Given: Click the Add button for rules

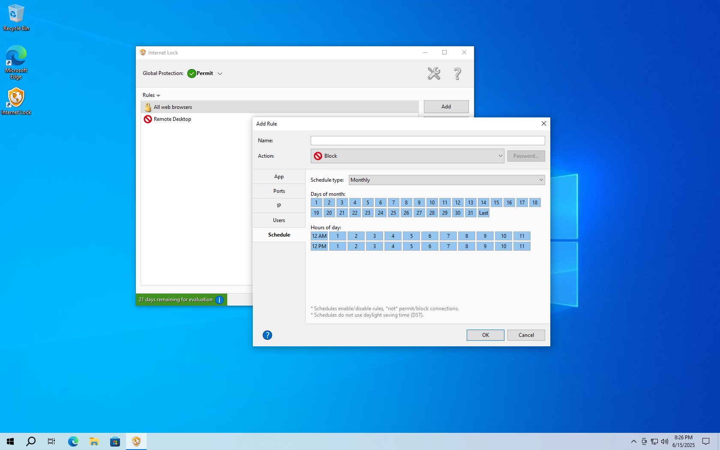Looking at the screenshot, I should pos(446,106).
